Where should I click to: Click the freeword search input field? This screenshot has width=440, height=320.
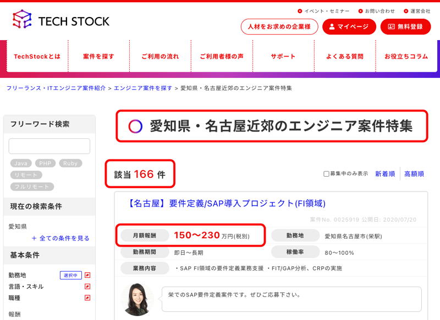pos(49,146)
